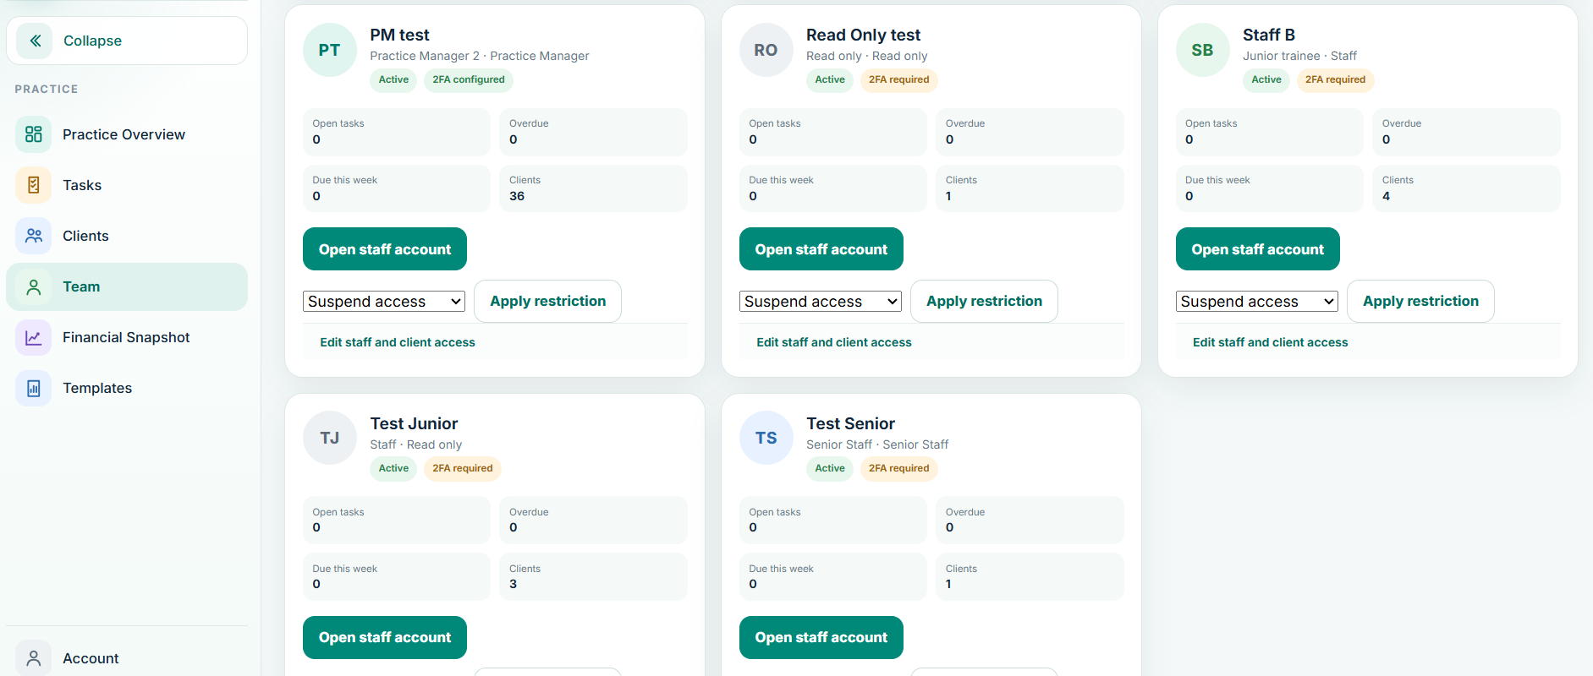
Task: Open Suspend access dropdown for Staff B
Action: pos(1257,302)
